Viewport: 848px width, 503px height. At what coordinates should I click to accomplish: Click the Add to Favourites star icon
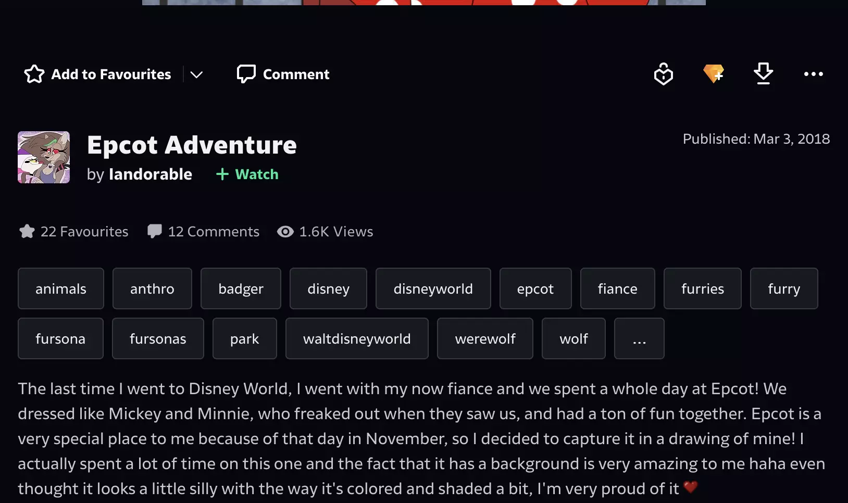pos(34,74)
